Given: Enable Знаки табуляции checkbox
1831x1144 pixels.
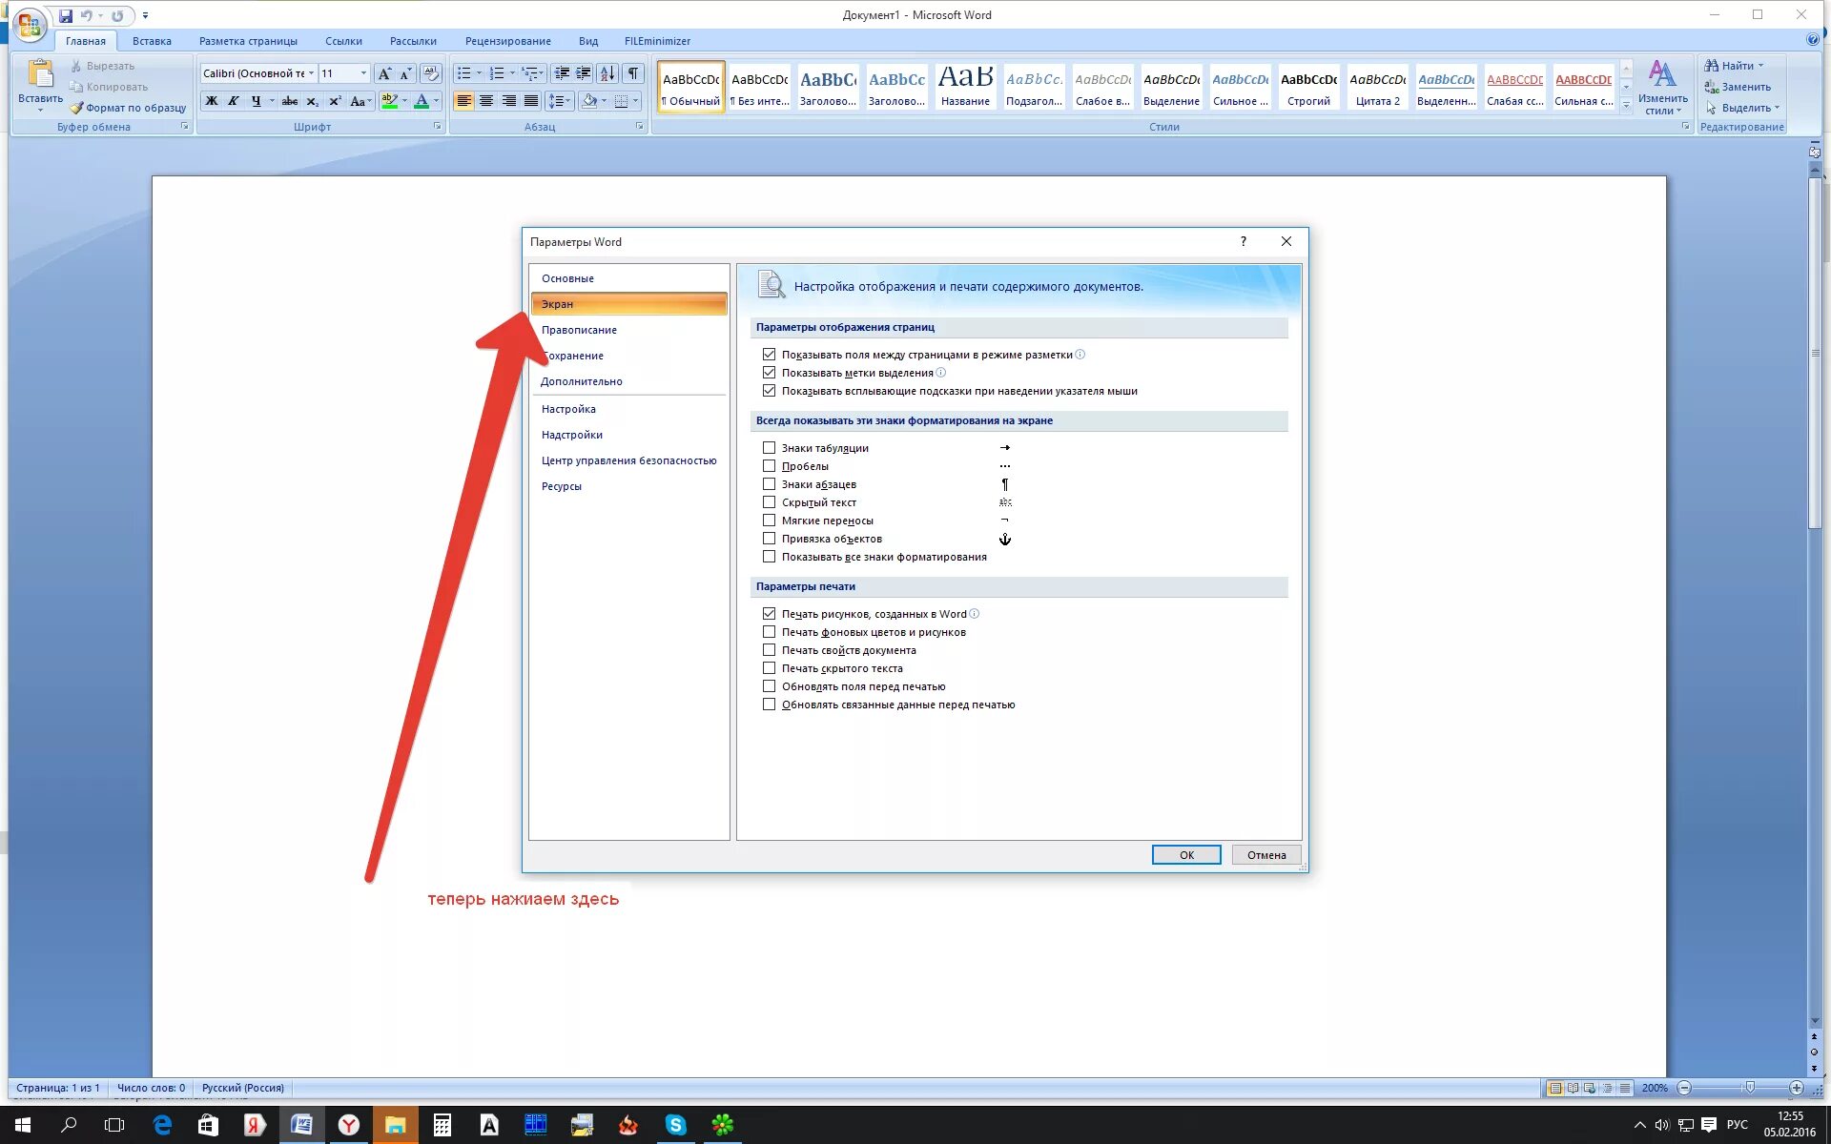Looking at the screenshot, I should [x=769, y=448].
